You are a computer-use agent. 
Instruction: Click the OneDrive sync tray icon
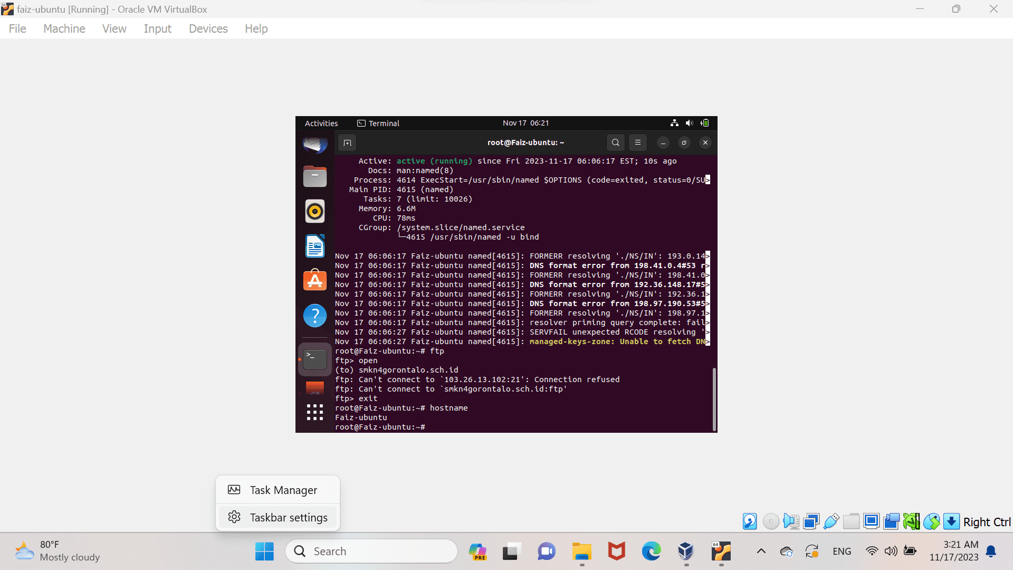(x=787, y=552)
